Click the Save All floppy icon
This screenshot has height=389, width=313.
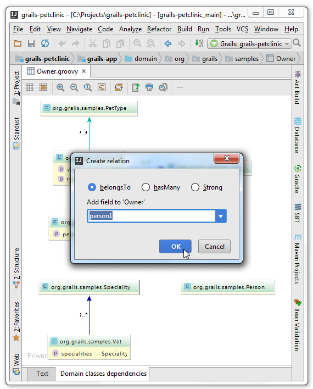[31, 43]
